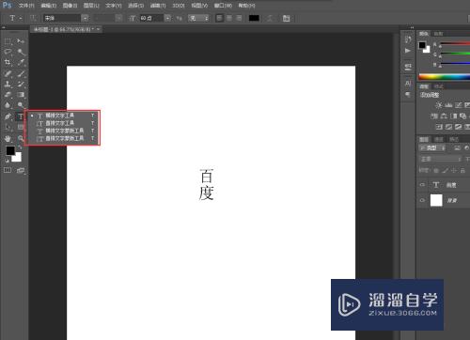Choose Horizontal Type Tool from flyout

(x=63, y=116)
